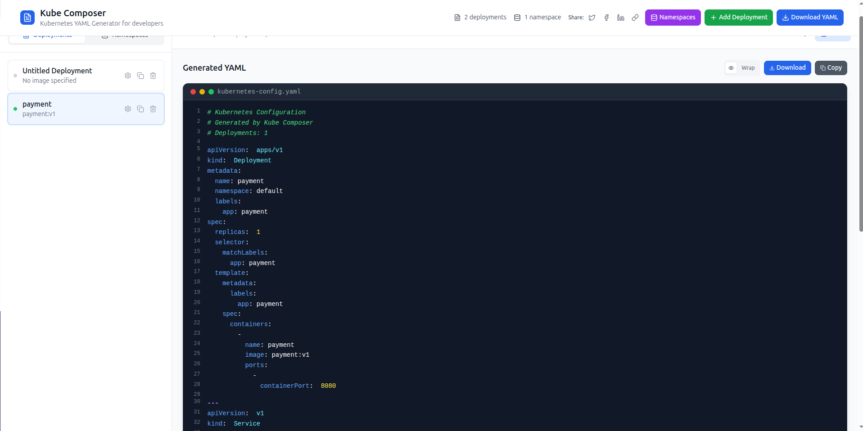
Task: Click the 'apiVersion: apps/v1' line
Action: pyautogui.click(x=245, y=150)
